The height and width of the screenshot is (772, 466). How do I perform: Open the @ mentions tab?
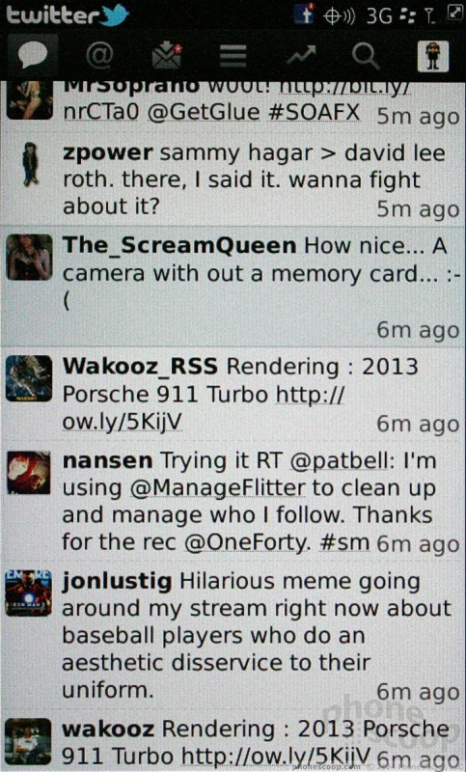tap(99, 55)
